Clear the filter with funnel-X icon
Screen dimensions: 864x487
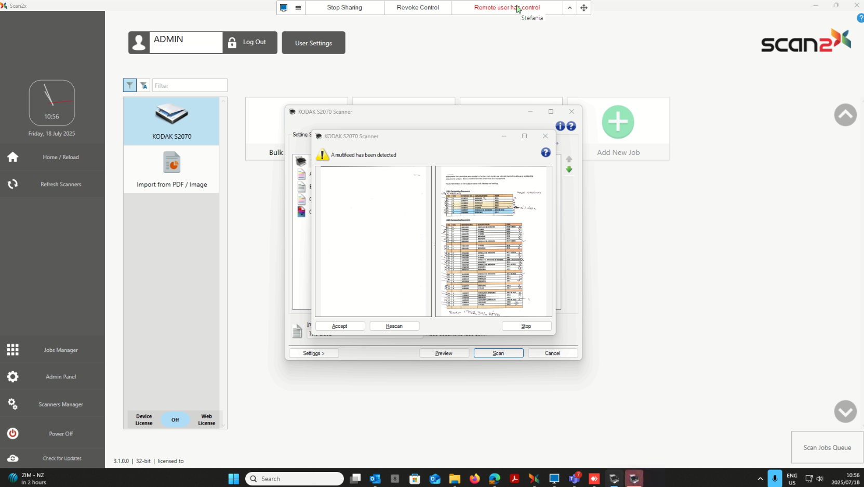click(144, 85)
